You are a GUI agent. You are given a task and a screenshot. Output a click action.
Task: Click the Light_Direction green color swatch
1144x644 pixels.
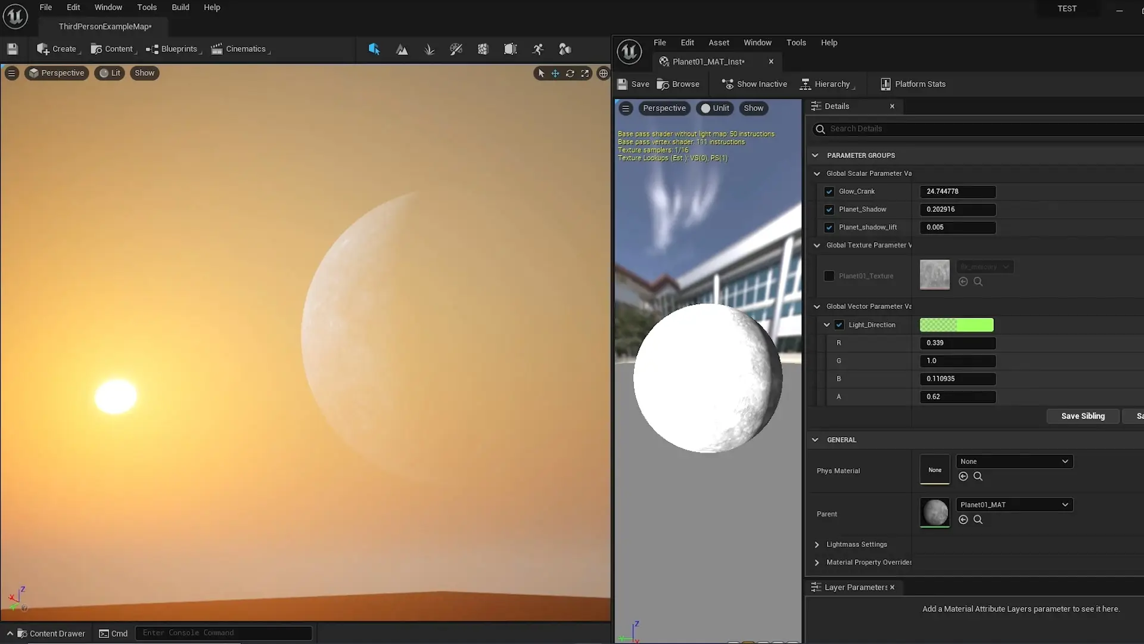point(956,325)
